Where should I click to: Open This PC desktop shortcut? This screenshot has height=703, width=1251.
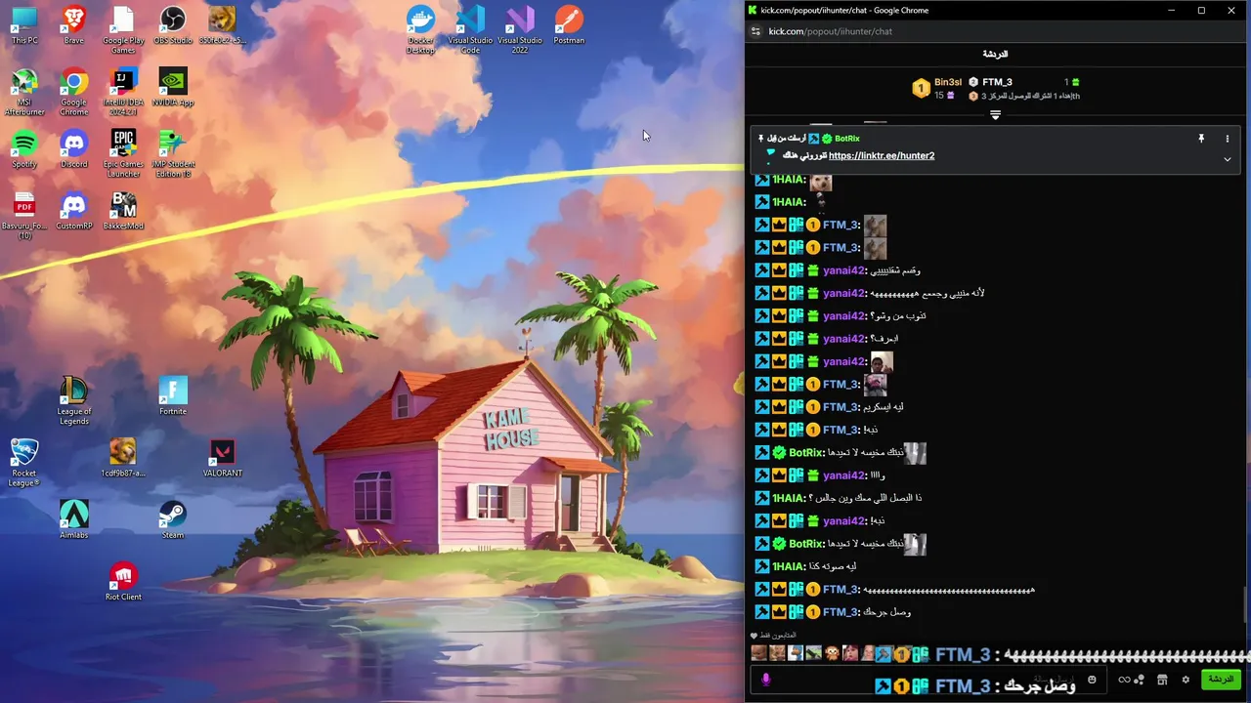point(24,26)
